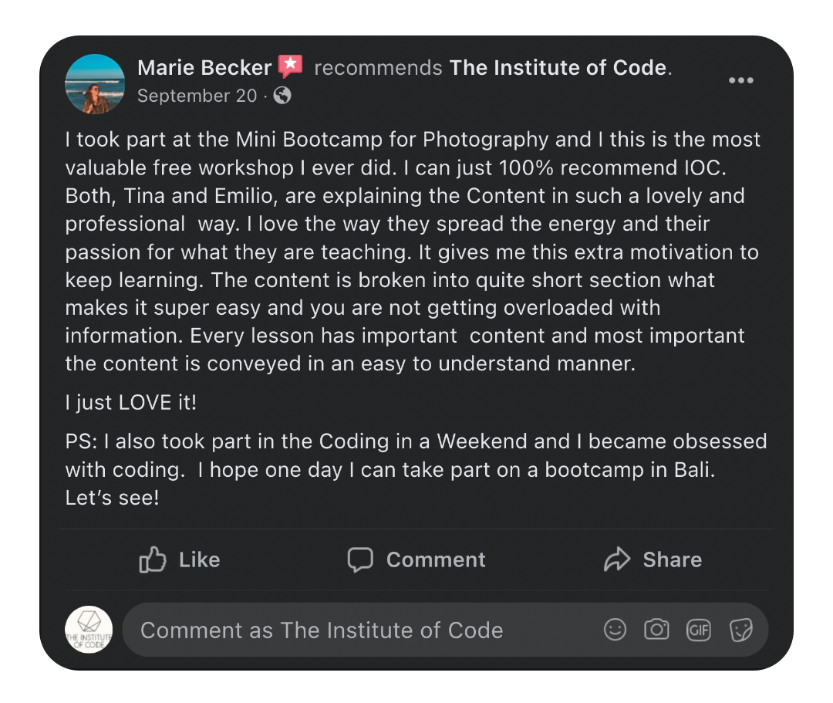The height and width of the screenshot is (703, 833).
Task: Open the emoji picker in comment box
Action: point(615,630)
